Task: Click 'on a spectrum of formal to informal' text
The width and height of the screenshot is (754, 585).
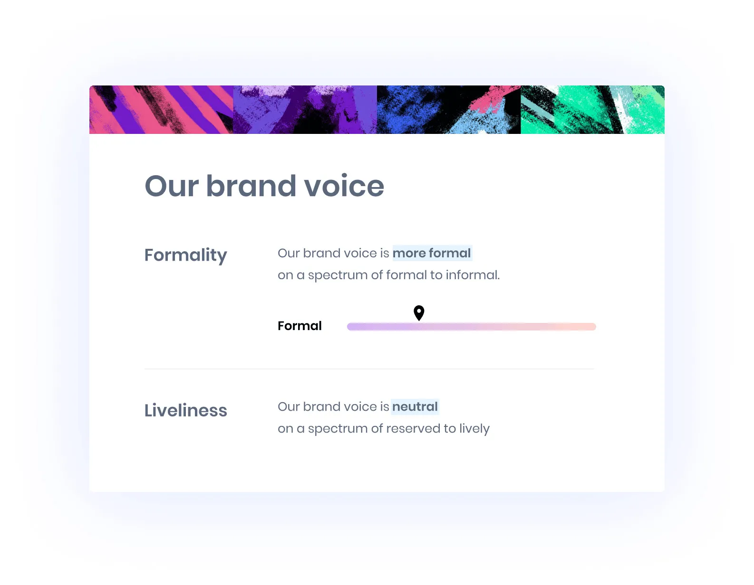Action: pyautogui.click(x=388, y=275)
